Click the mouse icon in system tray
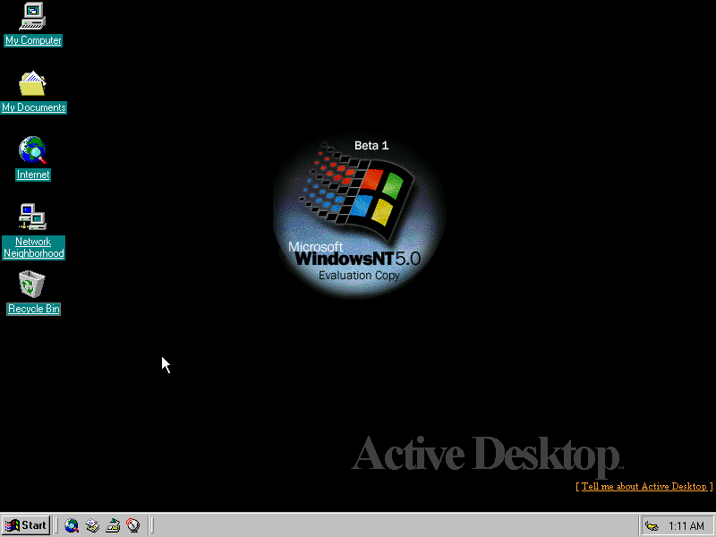 click(x=652, y=525)
